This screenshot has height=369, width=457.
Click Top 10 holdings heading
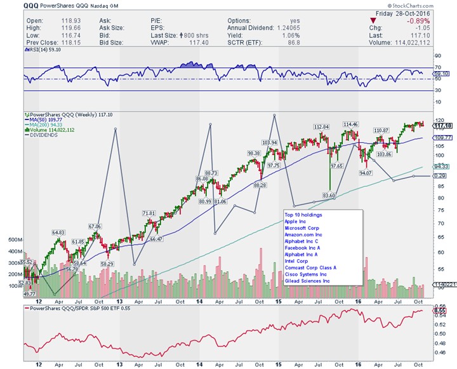tap(303, 215)
